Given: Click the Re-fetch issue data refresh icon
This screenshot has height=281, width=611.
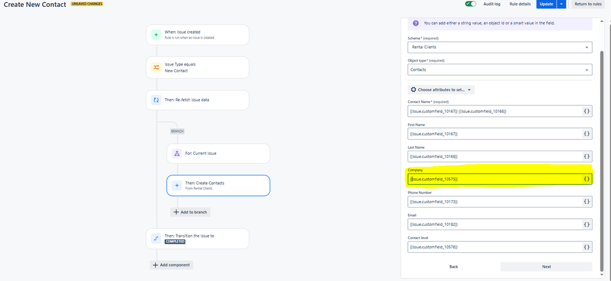Looking at the screenshot, I should click(x=156, y=100).
